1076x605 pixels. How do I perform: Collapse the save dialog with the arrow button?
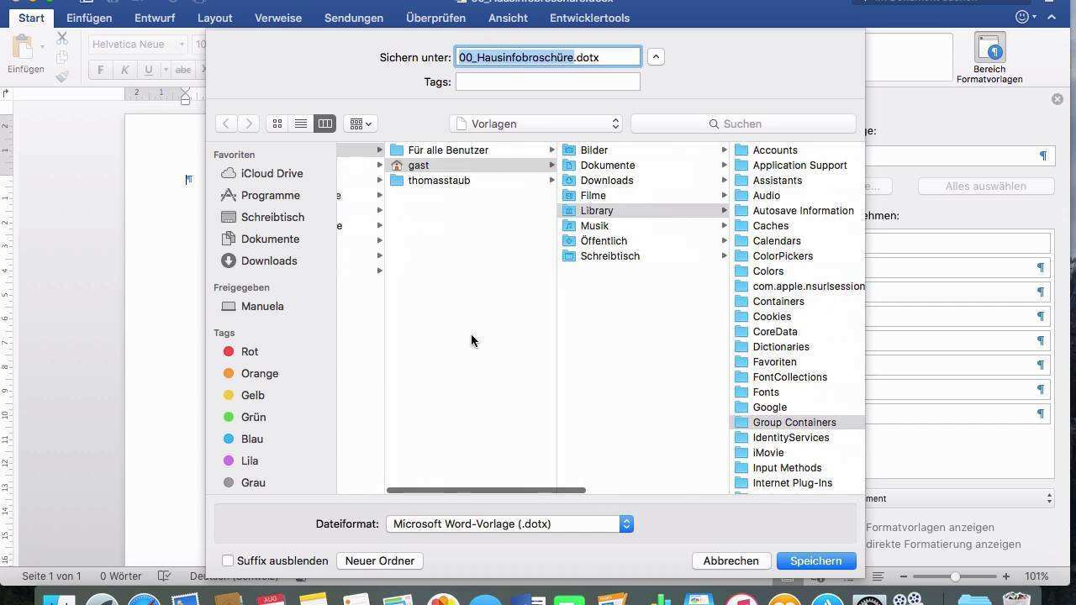[656, 57]
